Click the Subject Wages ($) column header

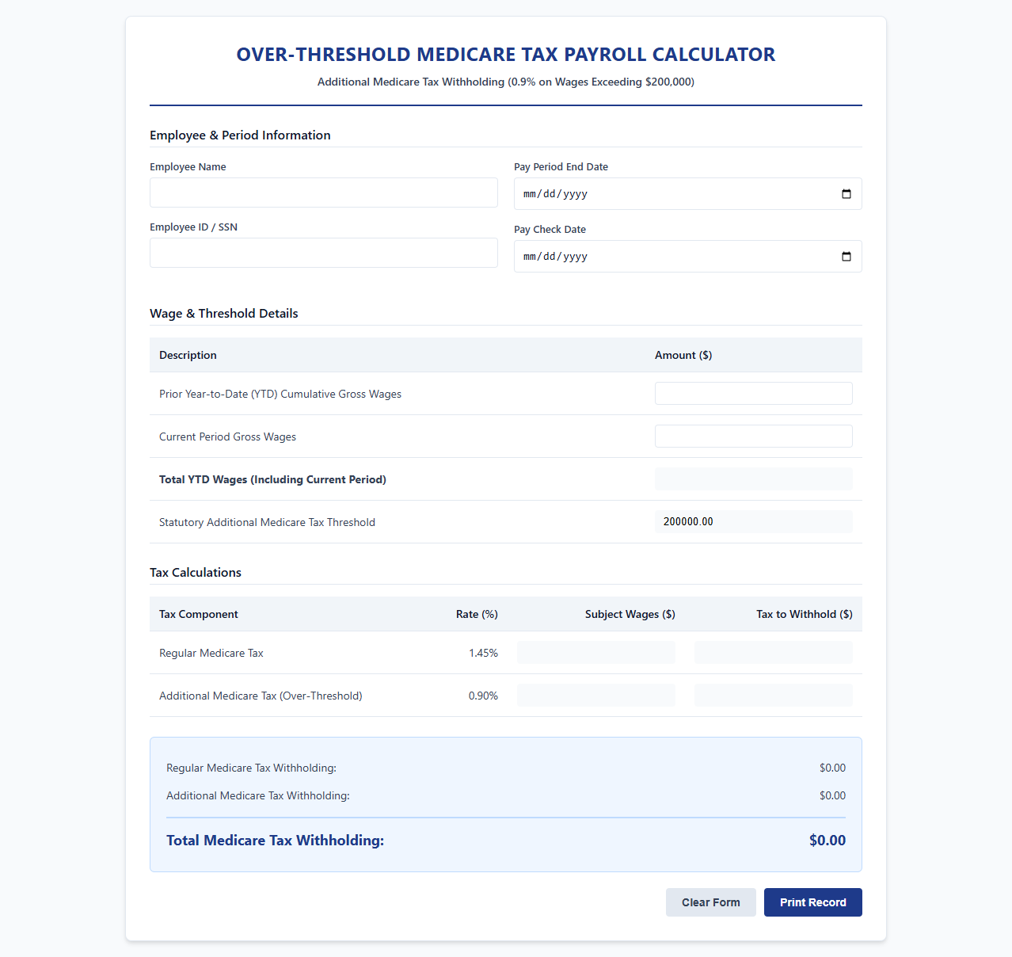[x=630, y=614]
